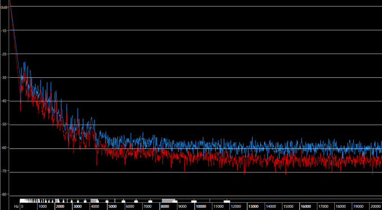This screenshot has height=210, width=382.
Task: Select the 16000 Hz frequency axis label
Action: (x=306, y=207)
